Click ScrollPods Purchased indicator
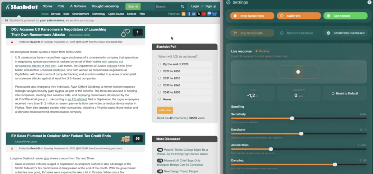 (345, 33)
